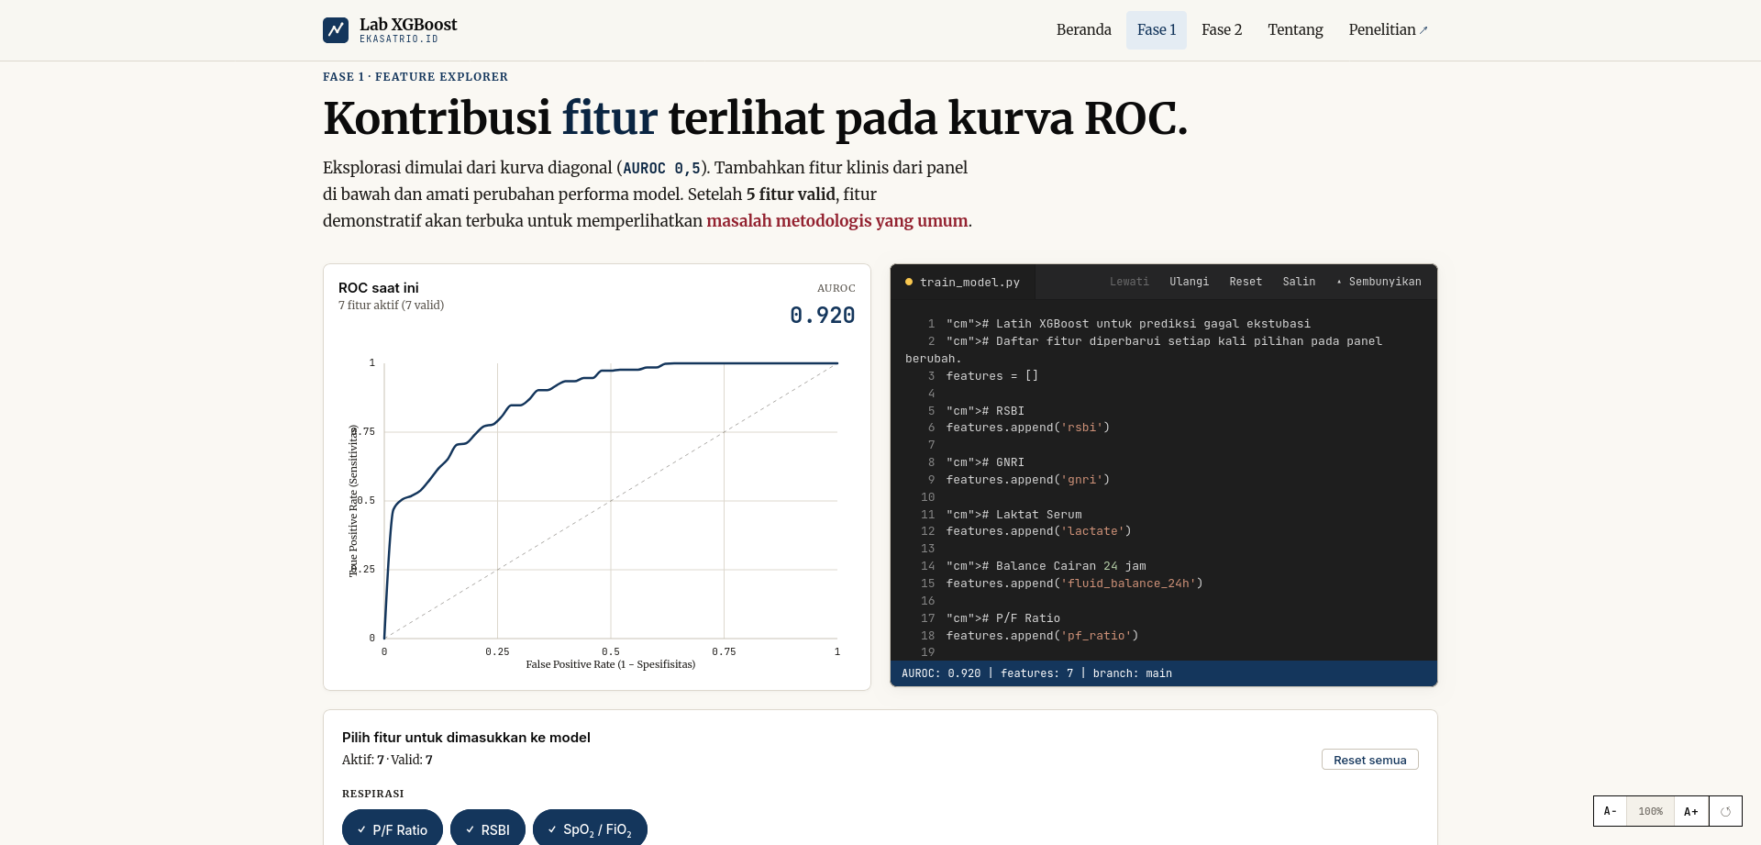Click the 'FASE 1 · FEATURE EXPLORER' breadcrumb label
1761x845 pixels.
point(415,77)
